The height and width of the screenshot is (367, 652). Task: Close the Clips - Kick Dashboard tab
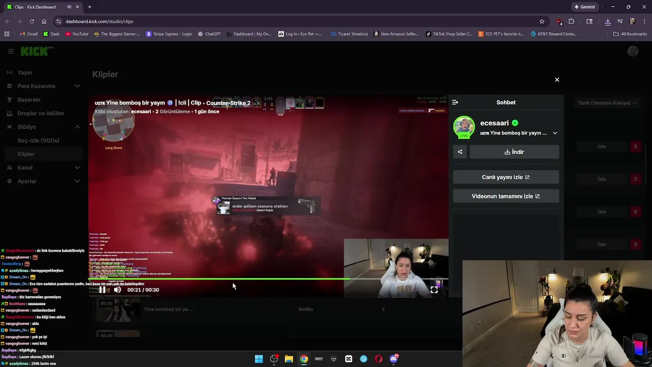[77, 7]
